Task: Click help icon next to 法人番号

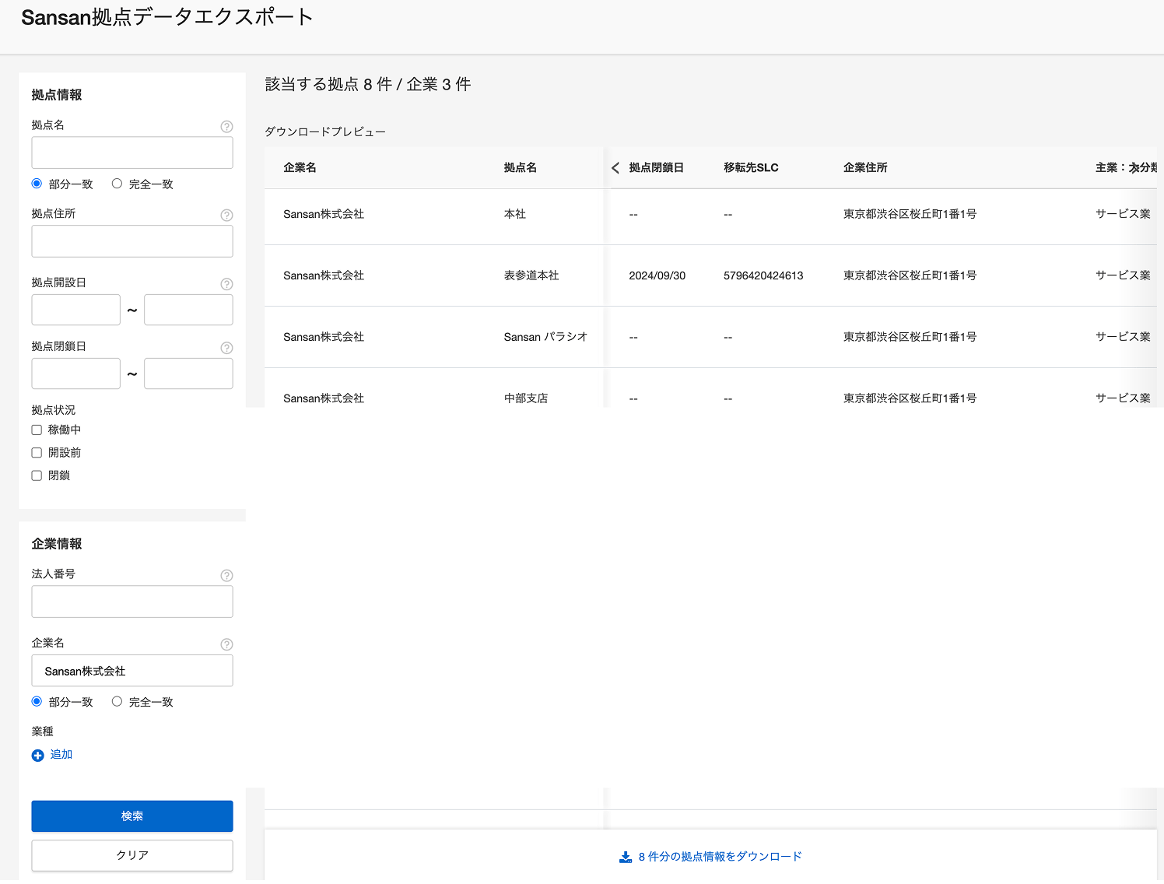Action: [226, 576]
